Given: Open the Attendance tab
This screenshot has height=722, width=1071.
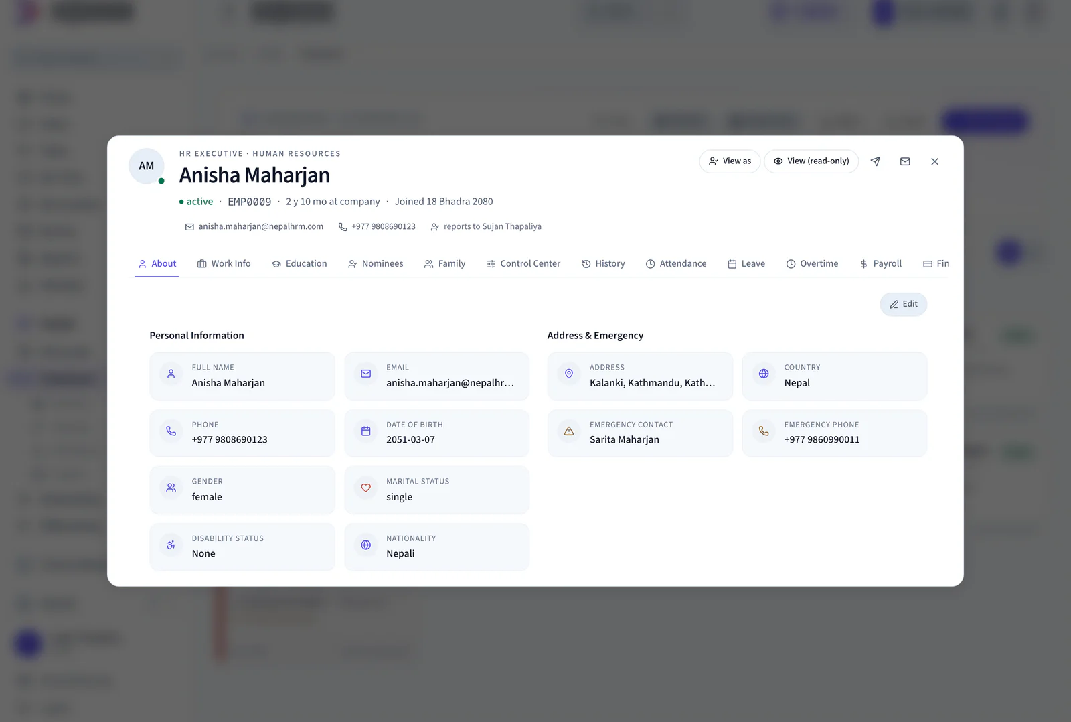Looking at the screenshot, I should click(675, 264).
